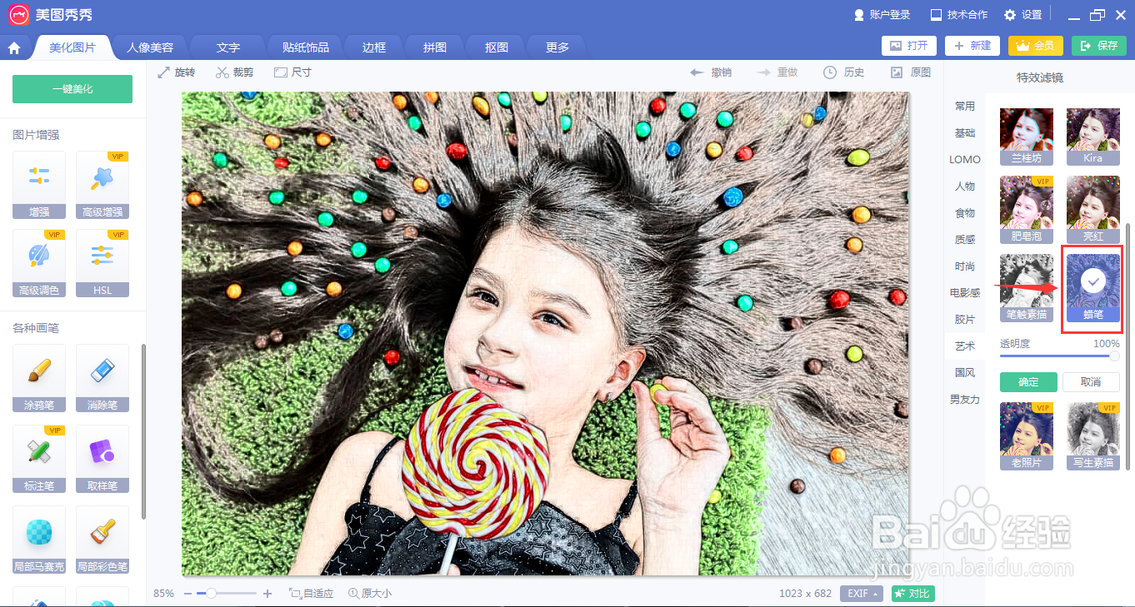The height and width of the screenshot is (607, 1135).
Task: Switch to the 拼图 tab
Action: (x=435, y=47)
